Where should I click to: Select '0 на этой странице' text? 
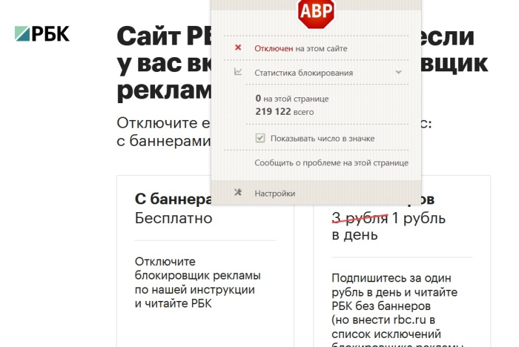click(292, 99)
